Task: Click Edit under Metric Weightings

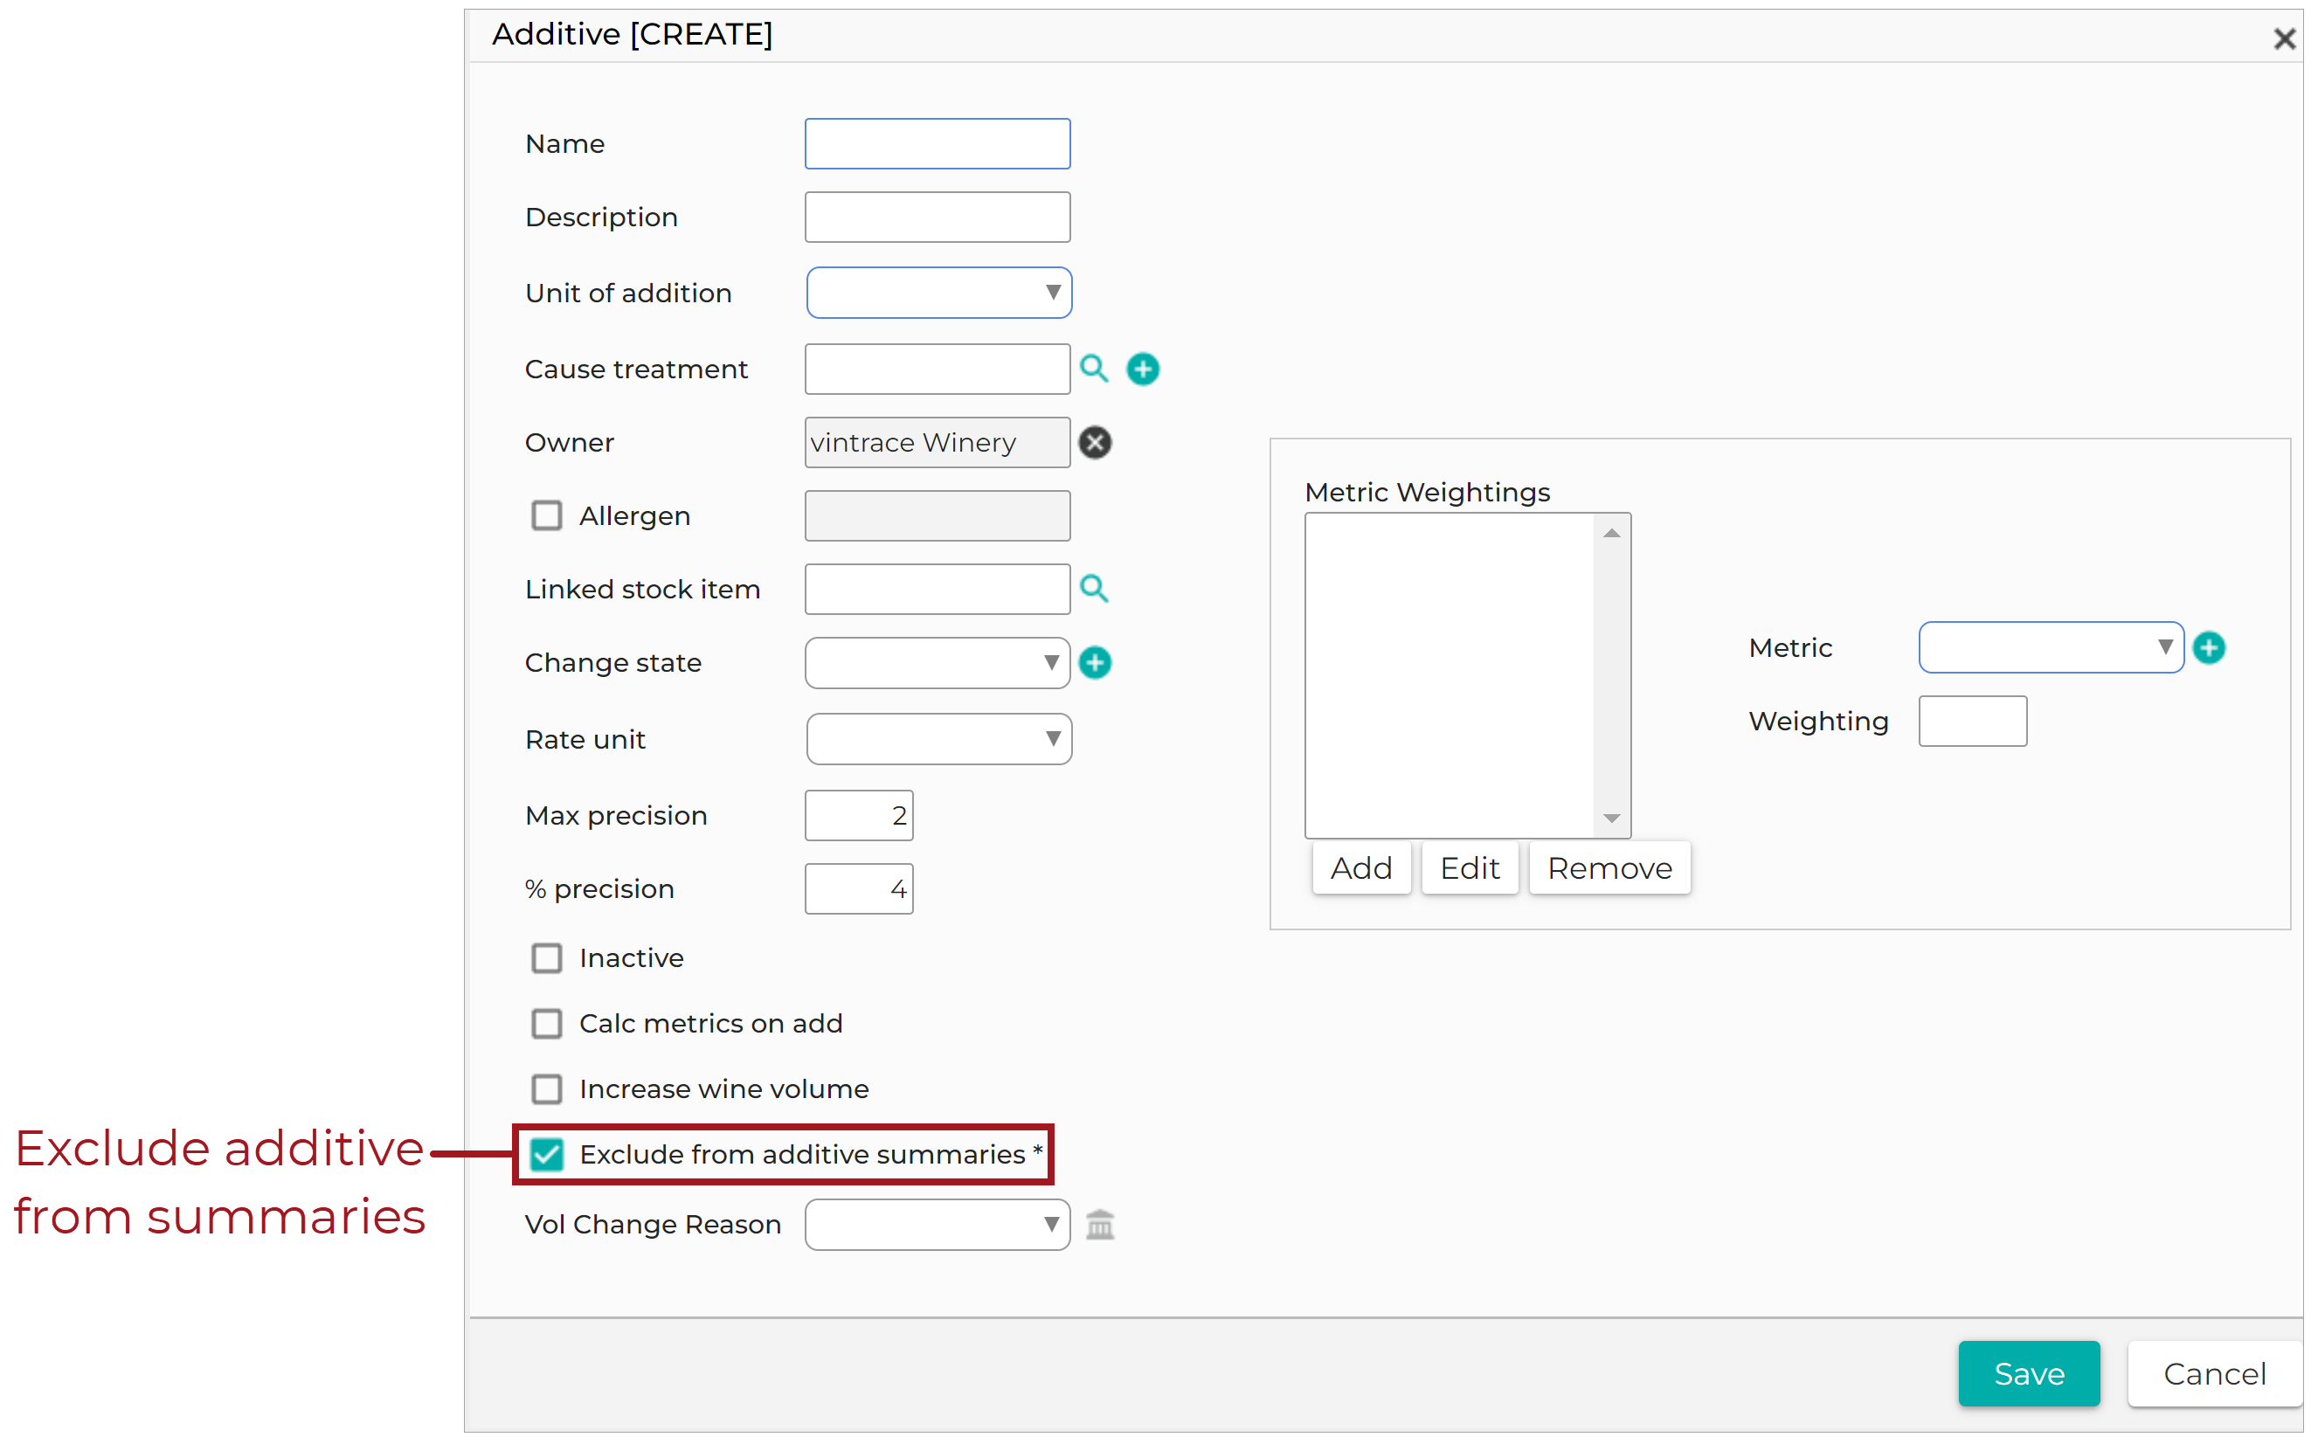Action: [x=1469, y=868]
